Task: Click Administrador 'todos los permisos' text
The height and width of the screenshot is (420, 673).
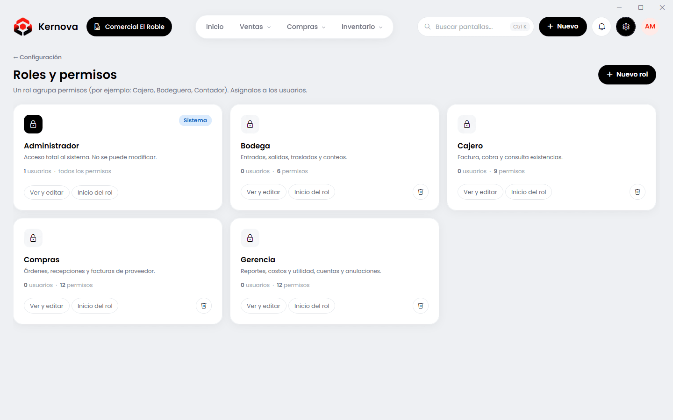Action: point(85,171)
